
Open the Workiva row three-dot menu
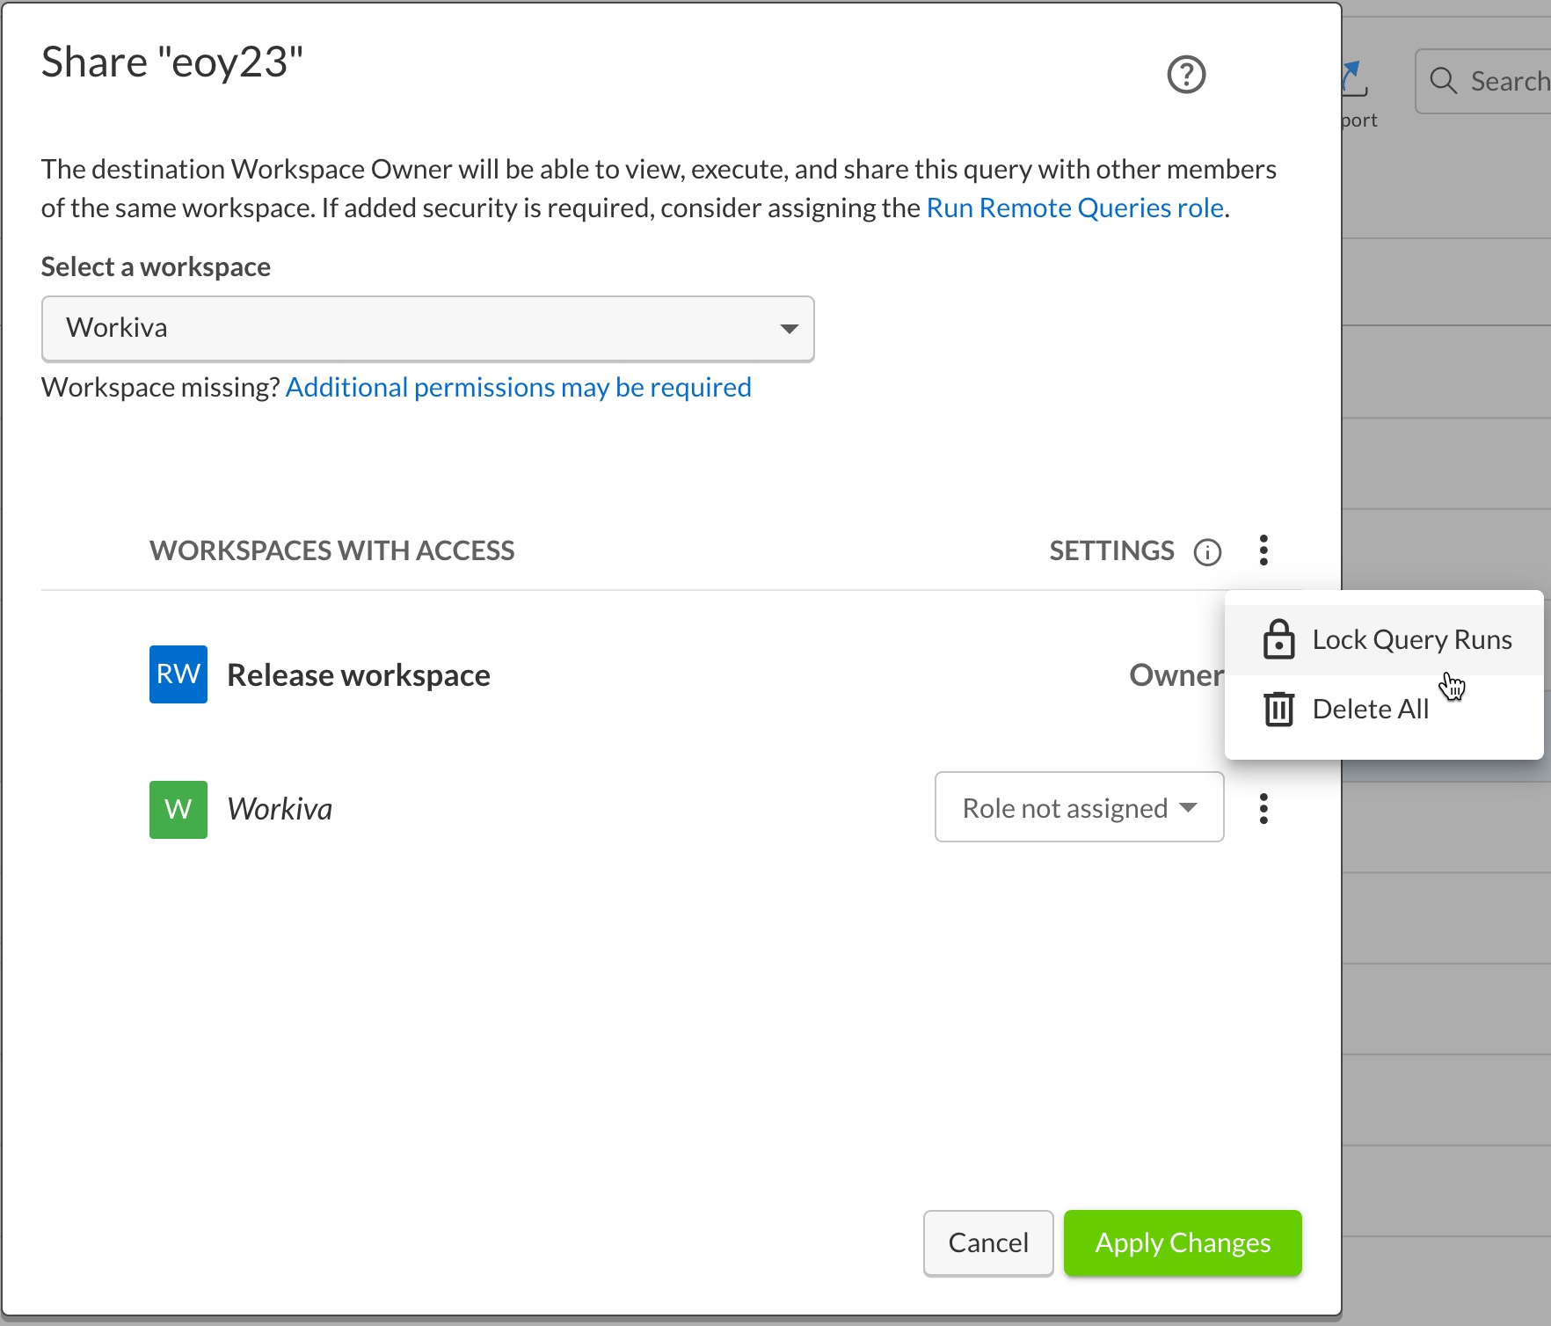click(1263, 808)
